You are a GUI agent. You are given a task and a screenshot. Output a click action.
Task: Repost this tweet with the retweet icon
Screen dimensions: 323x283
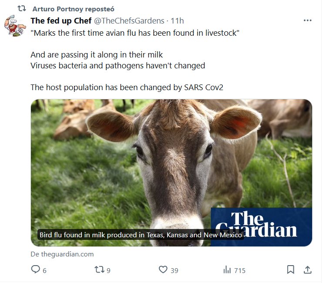pyautogui.click(x=99, y=270)
